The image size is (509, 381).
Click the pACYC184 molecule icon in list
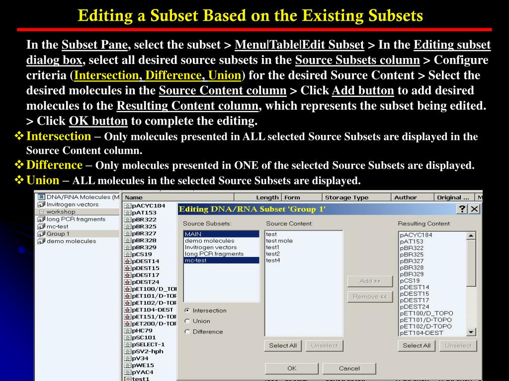(128, 205)
